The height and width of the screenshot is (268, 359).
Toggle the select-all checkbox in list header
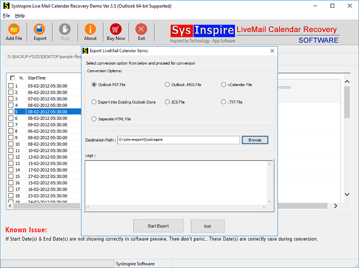point(13,78)
